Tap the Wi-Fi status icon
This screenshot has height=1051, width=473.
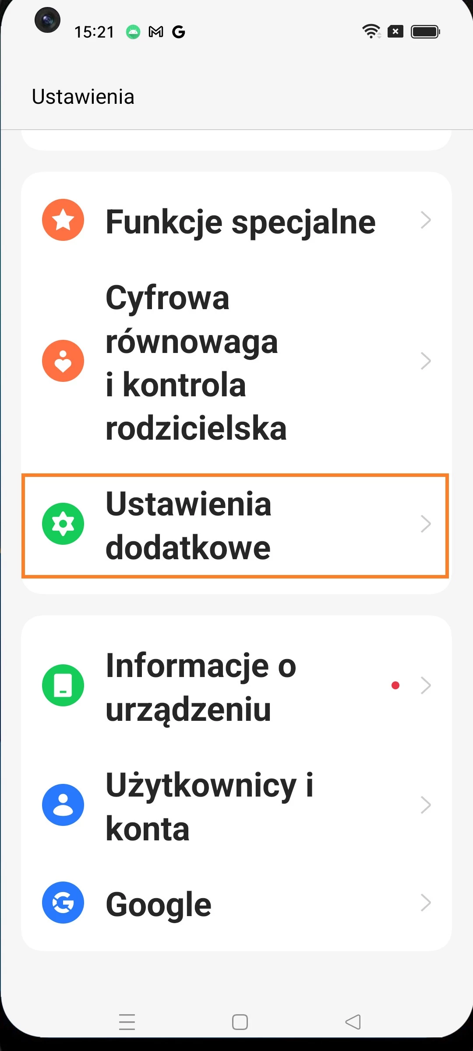371,32
